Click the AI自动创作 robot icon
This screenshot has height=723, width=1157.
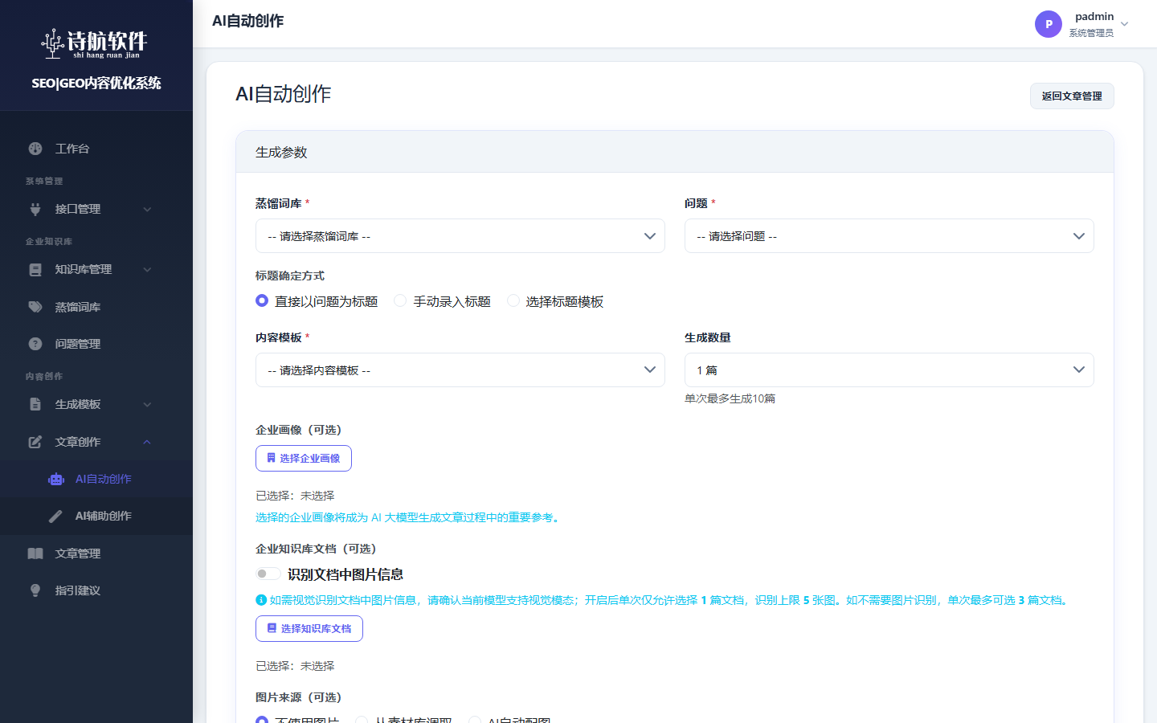(x=56, y=479)
